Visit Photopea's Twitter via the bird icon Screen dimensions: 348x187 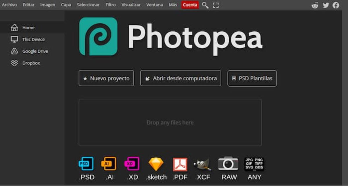pyautogui.click(x=325, y=5)
